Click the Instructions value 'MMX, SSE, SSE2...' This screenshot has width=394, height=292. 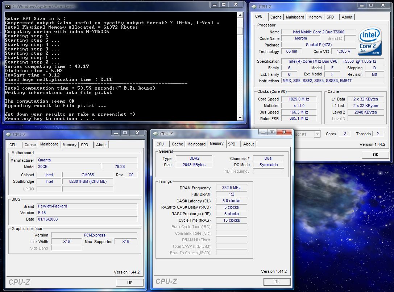pos(333,81)
